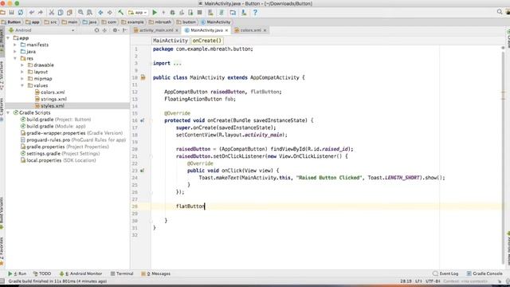Navigate forward with the right arrow icon
510x287 pixels.
tap(110, 13)
